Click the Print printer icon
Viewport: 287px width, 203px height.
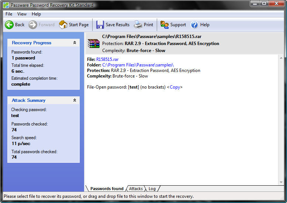coord(138,25)
